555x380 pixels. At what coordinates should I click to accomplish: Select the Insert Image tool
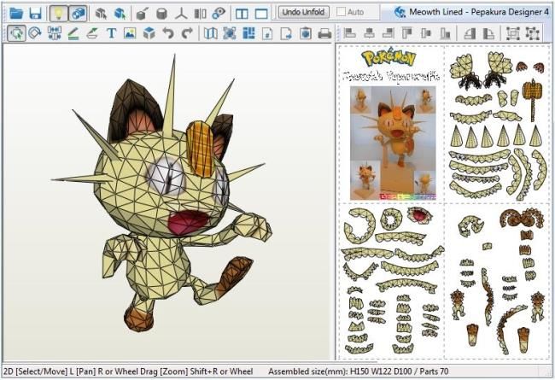(130, 33)
